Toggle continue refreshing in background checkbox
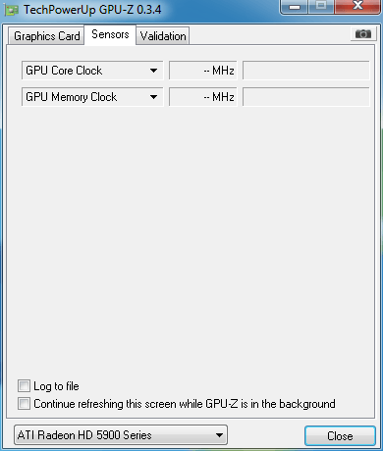 pos(24,404)
